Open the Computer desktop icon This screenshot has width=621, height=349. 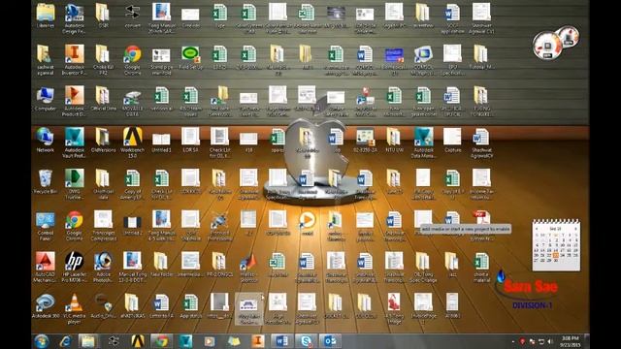[46, 99]
